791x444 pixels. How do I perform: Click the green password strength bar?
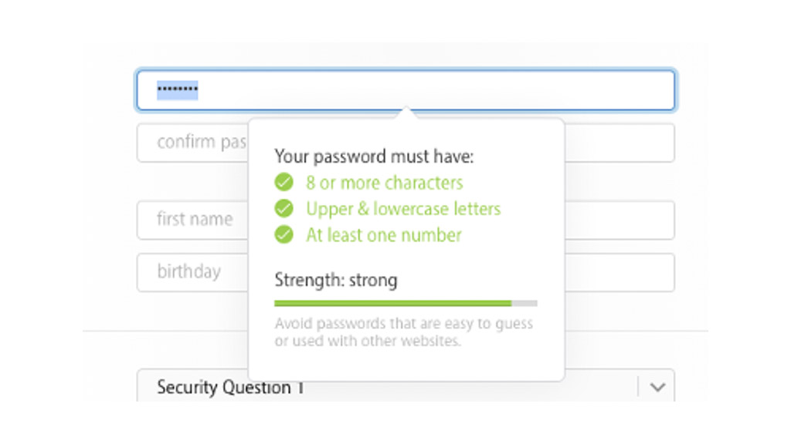coord(392,304)
